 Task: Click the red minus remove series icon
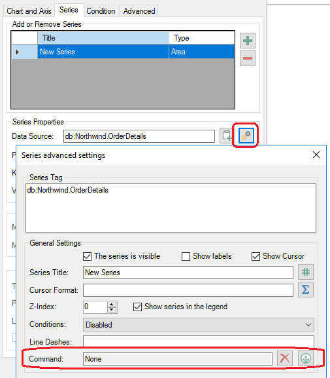tap(248, 58)
